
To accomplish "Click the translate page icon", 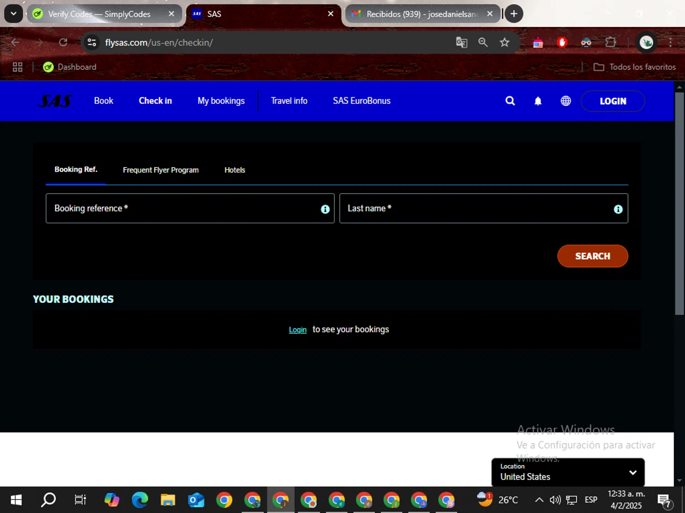I will pyautogui.click(x=462, y=42).
